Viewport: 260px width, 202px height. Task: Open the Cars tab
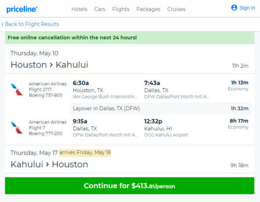100,9
